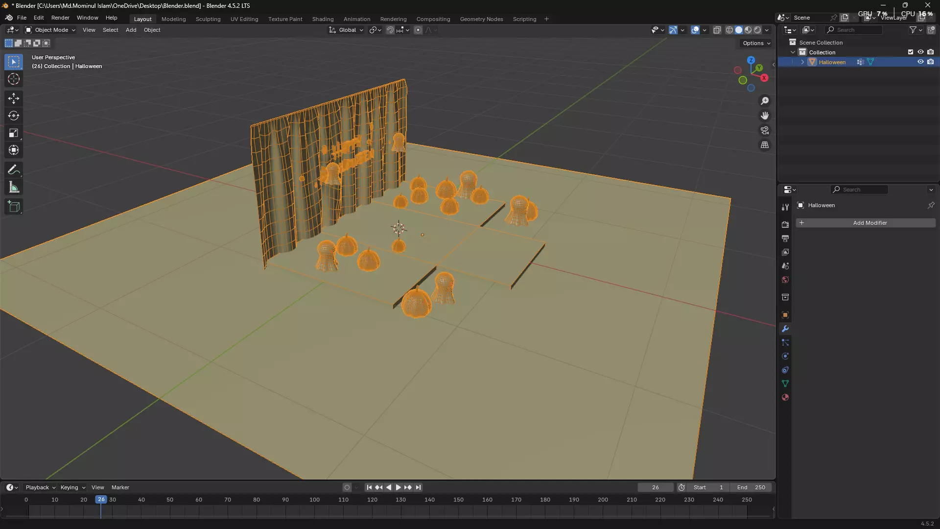Open the Material properties tab

coord(785,397)
